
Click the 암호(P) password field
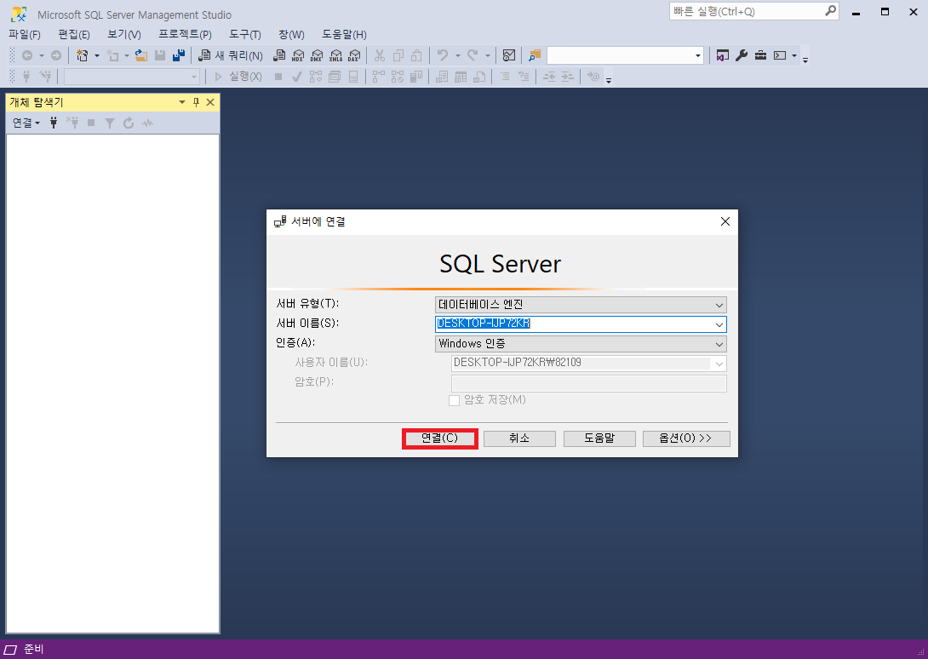[x=589, y=383]
